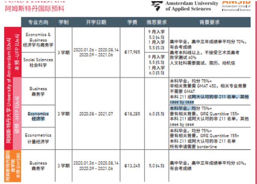This screenshot has height=184, width=257.
Task: Select the line 数学测试 60%
Action: pos(183,58)
